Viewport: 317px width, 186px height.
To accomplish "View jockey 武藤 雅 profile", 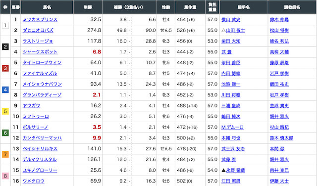I will coord(229,160).
